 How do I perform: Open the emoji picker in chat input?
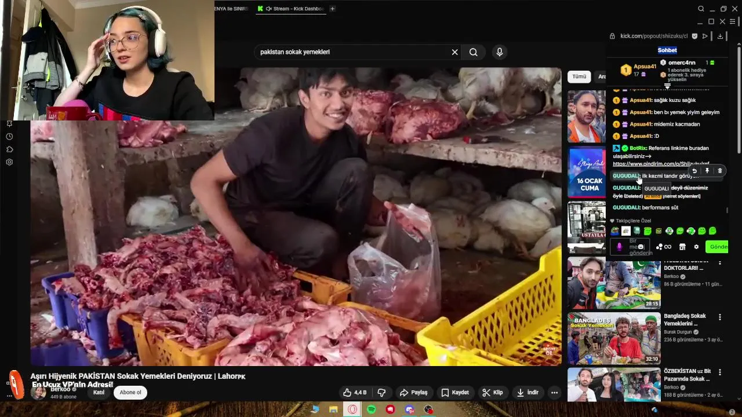pos(641,247)
